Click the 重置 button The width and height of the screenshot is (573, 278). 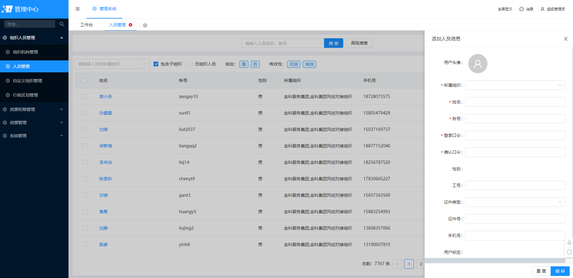[x=541, y=271]
